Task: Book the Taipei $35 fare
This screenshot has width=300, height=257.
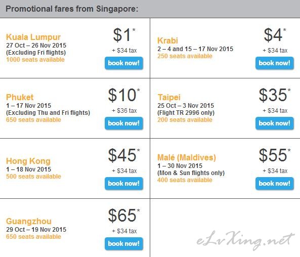Action: [x=275, y=123]
